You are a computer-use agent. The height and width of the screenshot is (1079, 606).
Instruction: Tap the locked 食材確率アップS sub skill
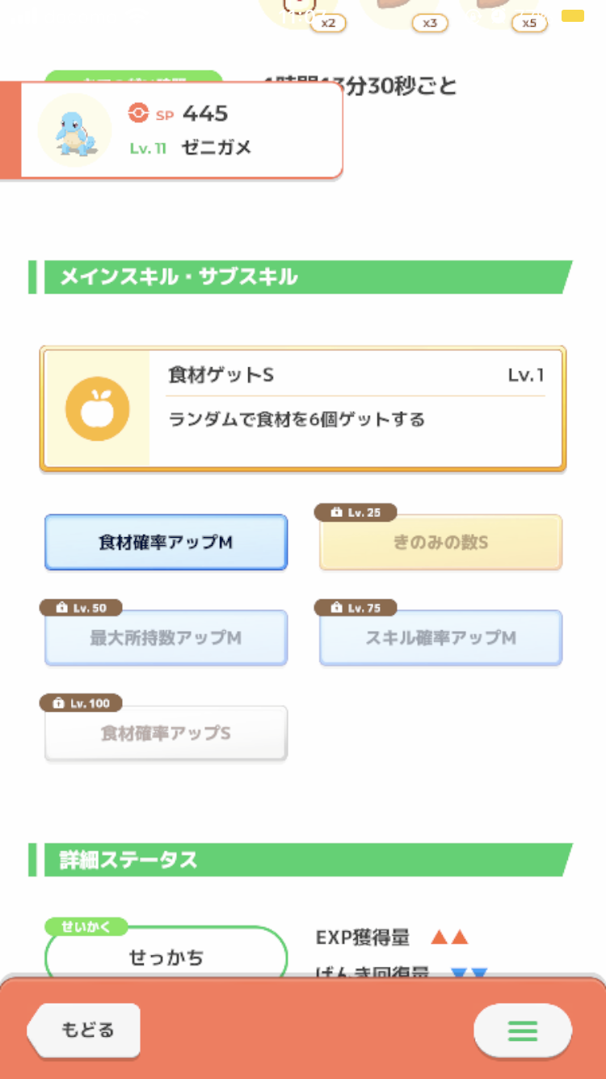(x=166, y=734)
